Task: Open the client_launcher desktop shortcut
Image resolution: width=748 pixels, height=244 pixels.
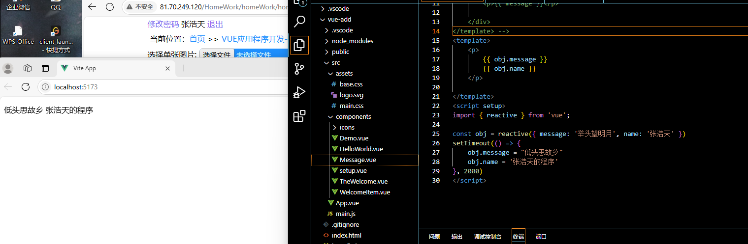Action: pyautogui.click(x=56, y=39)
